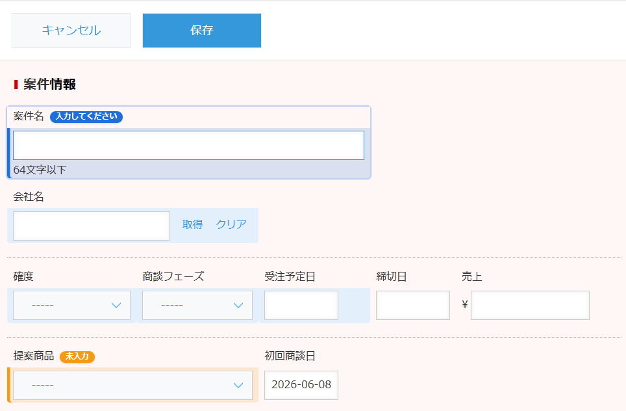Image resolution: width=626 pixels, height=411 pixels.
Task: Click the 会社名 input field
Action: tap(92, 226)
